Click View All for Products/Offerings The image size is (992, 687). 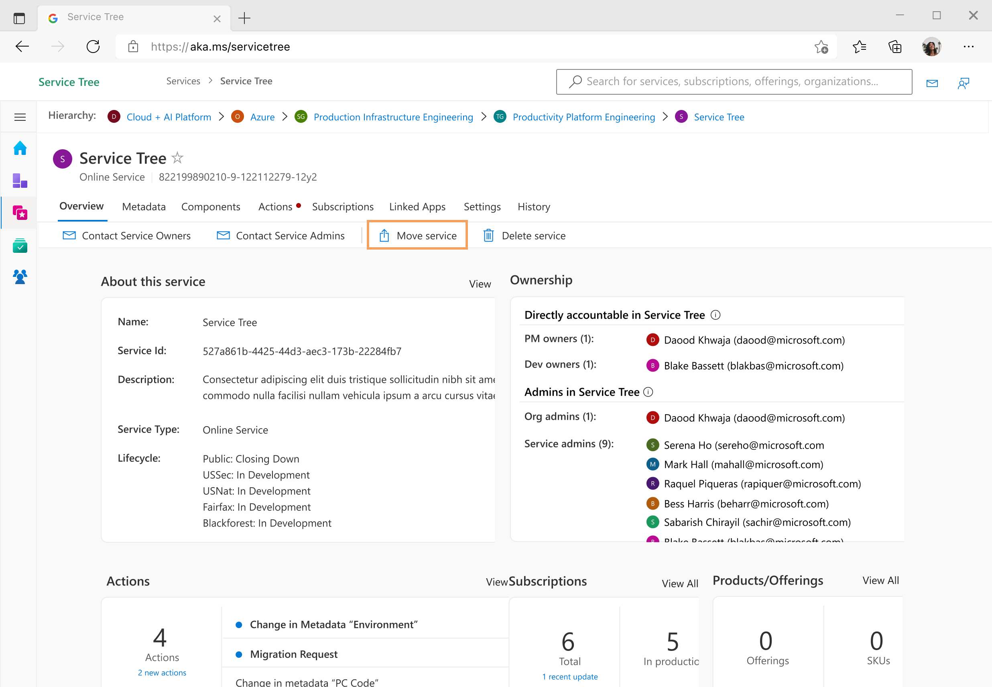coord(880,581)
